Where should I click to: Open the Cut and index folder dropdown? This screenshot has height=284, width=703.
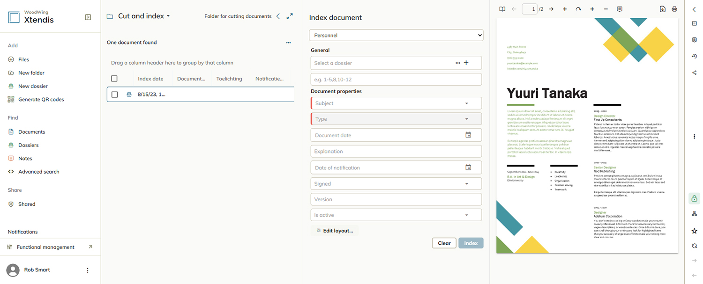[144, 16]
